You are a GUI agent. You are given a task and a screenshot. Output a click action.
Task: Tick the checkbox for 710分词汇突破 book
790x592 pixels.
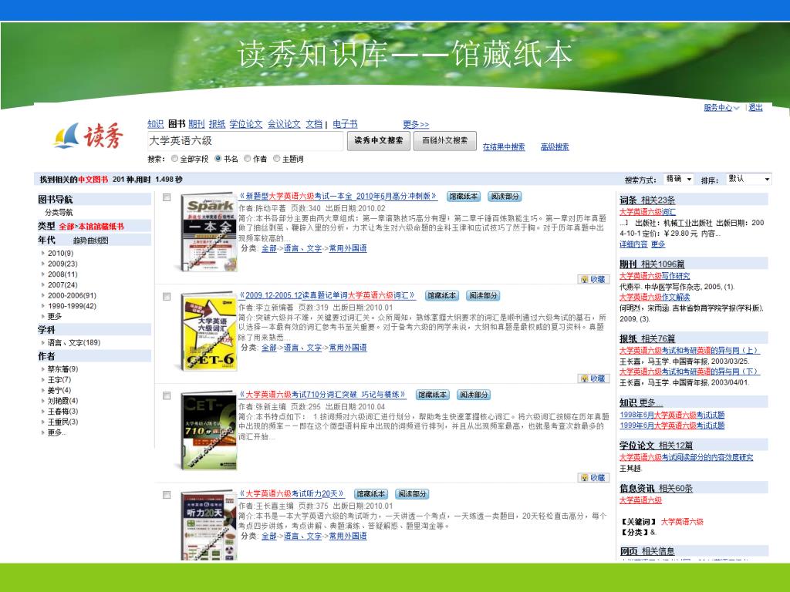167,395
